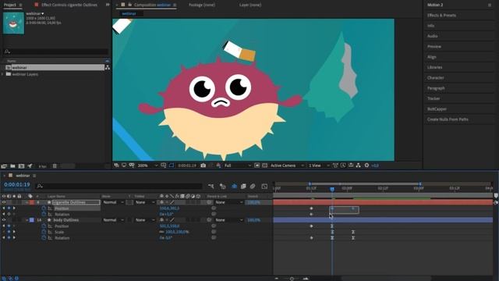Toggle the Scale constrain proportions link
The width and height of the screenshot is (499, 281).
pyautogui.click(x=161, y=232)
